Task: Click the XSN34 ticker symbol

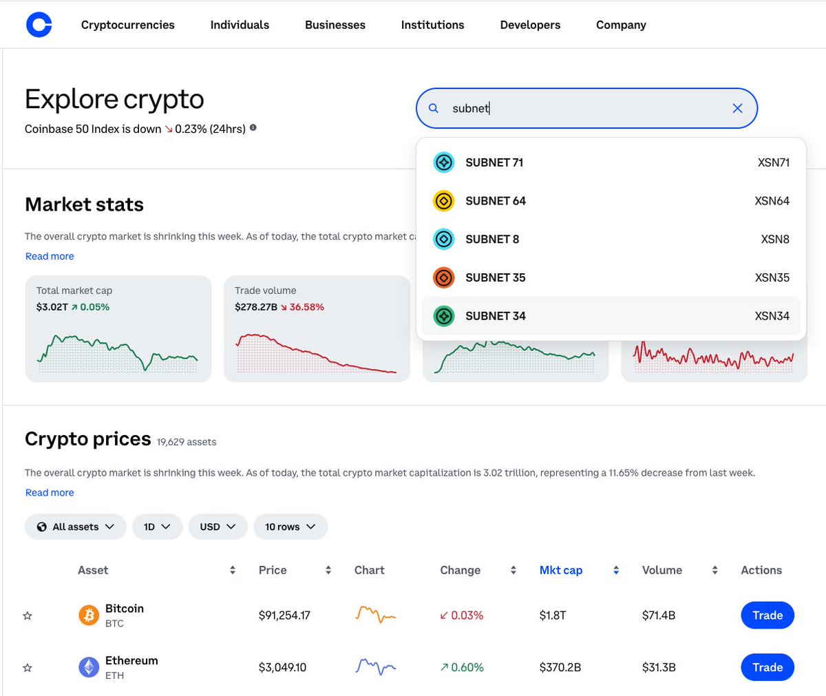Action: 772,316
